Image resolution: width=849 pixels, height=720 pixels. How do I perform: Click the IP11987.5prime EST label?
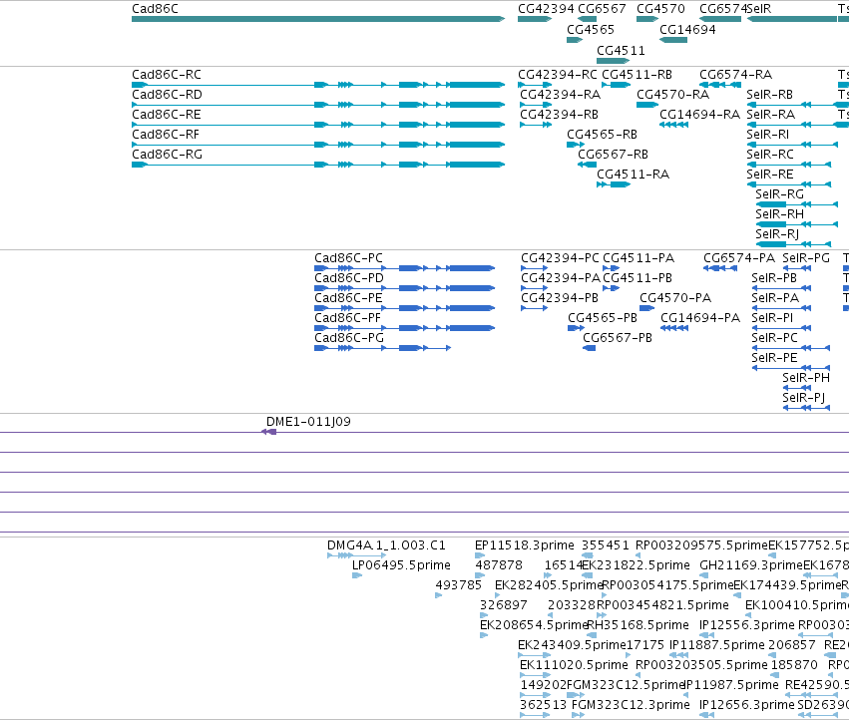tap(731, 685)
